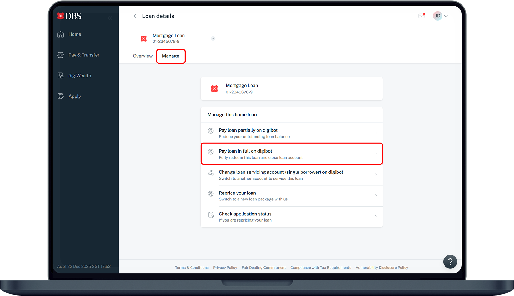Expand the Mortgage Loan account selector chevron
This screenshot has height=296, width=514.
coord(213,38)
